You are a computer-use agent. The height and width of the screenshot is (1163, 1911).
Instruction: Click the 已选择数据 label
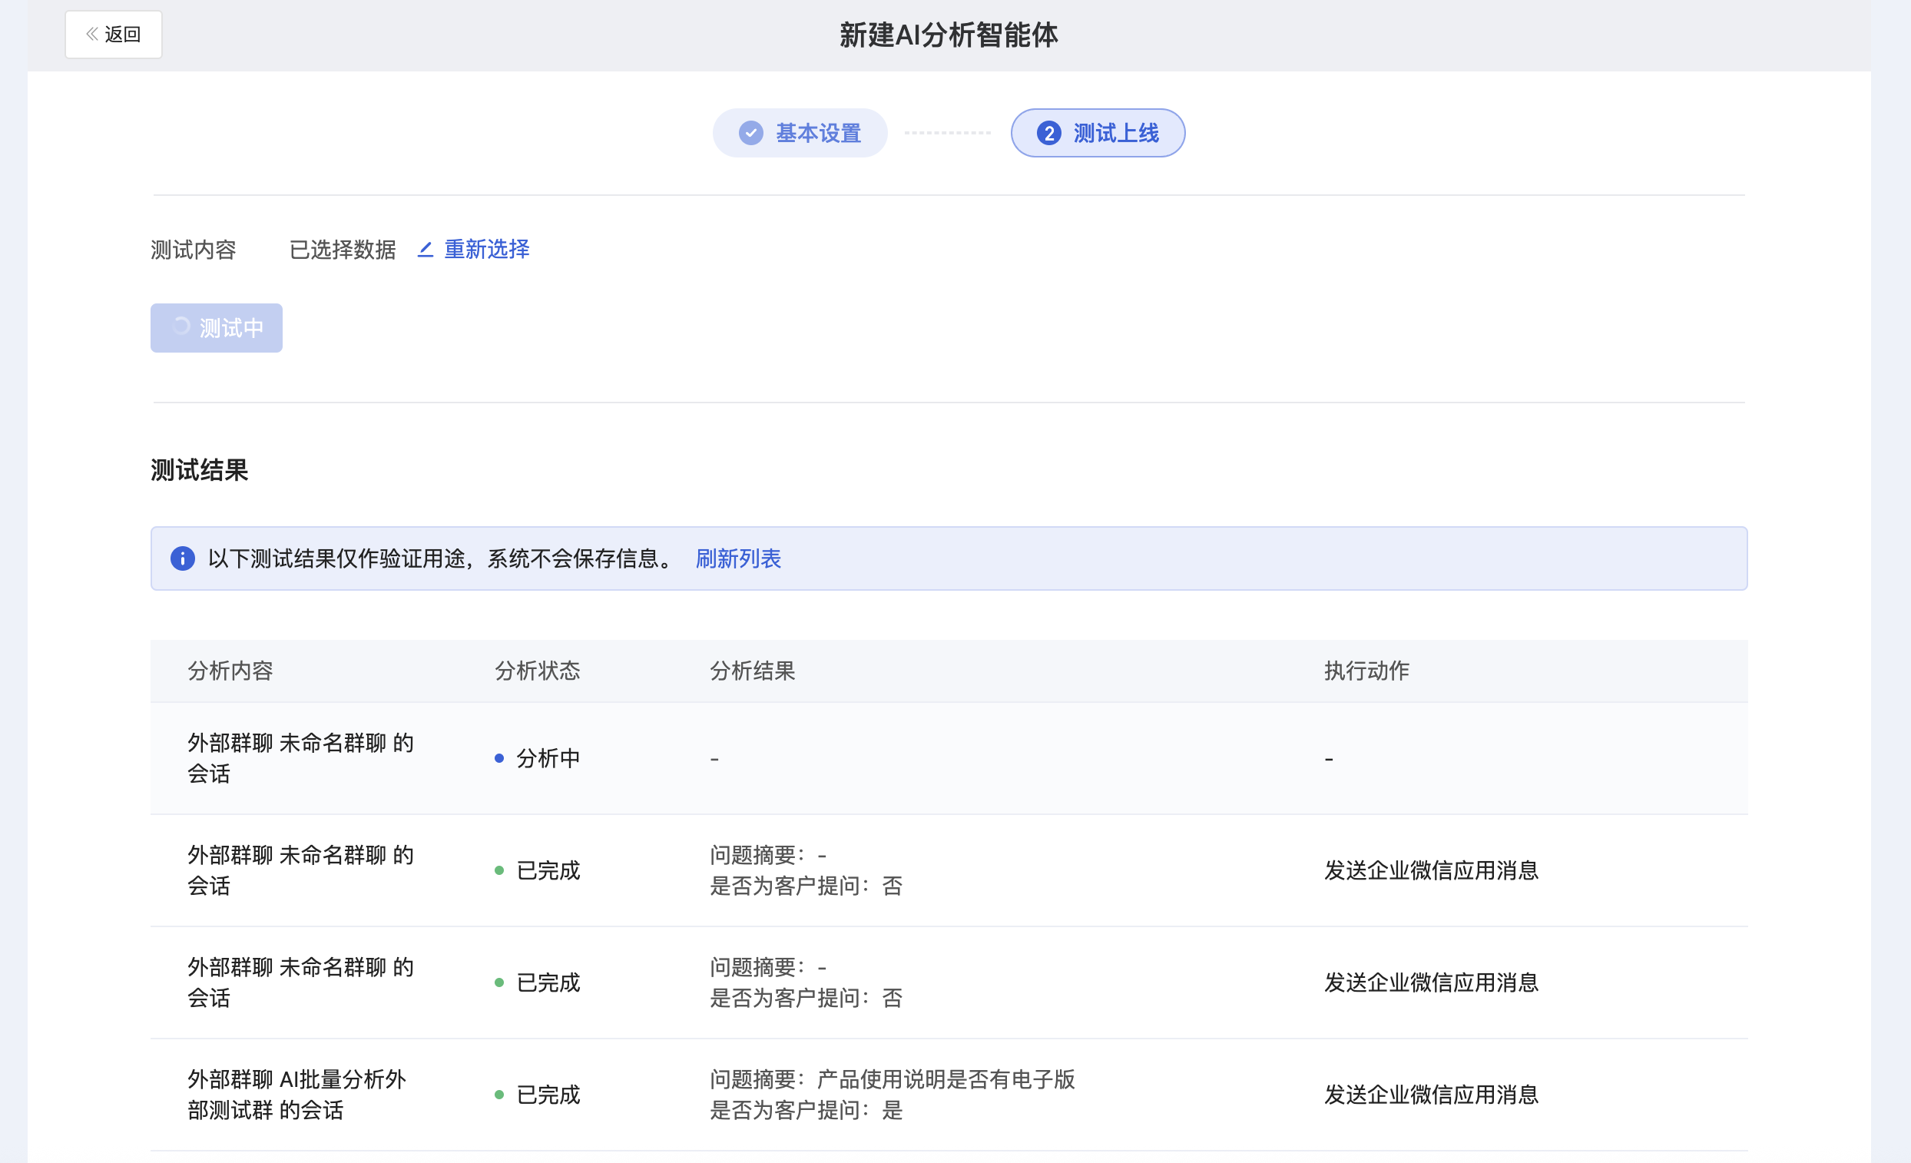pos(343,250)
